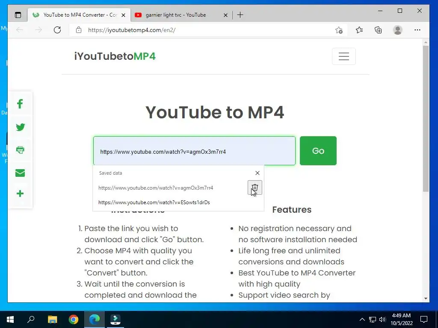
Task: Open more sharing options plus icon
Action: (20, 193)
